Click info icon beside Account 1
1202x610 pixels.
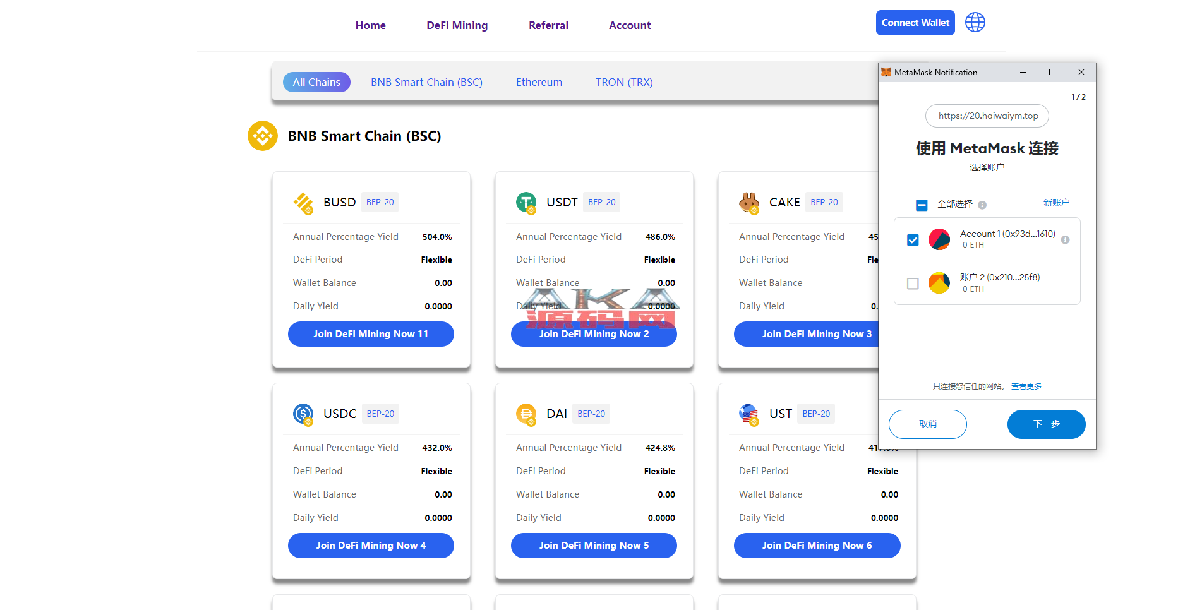pos(1065,240)
